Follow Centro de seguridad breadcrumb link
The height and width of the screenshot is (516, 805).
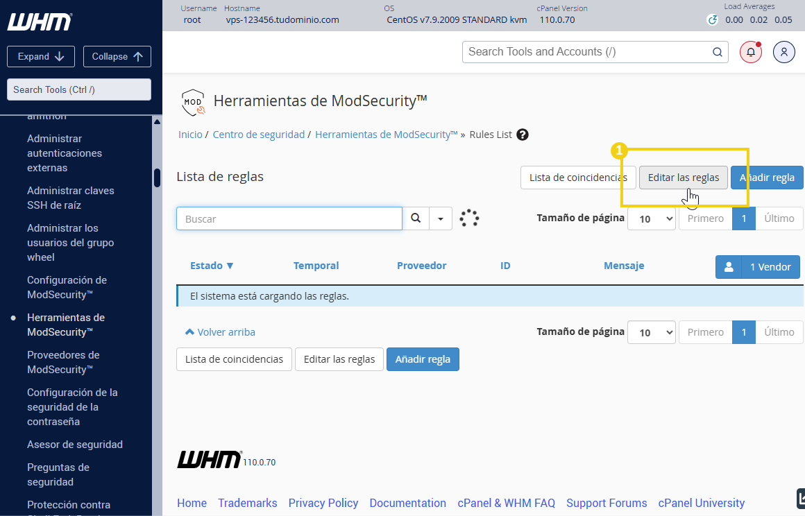(259, 135)
